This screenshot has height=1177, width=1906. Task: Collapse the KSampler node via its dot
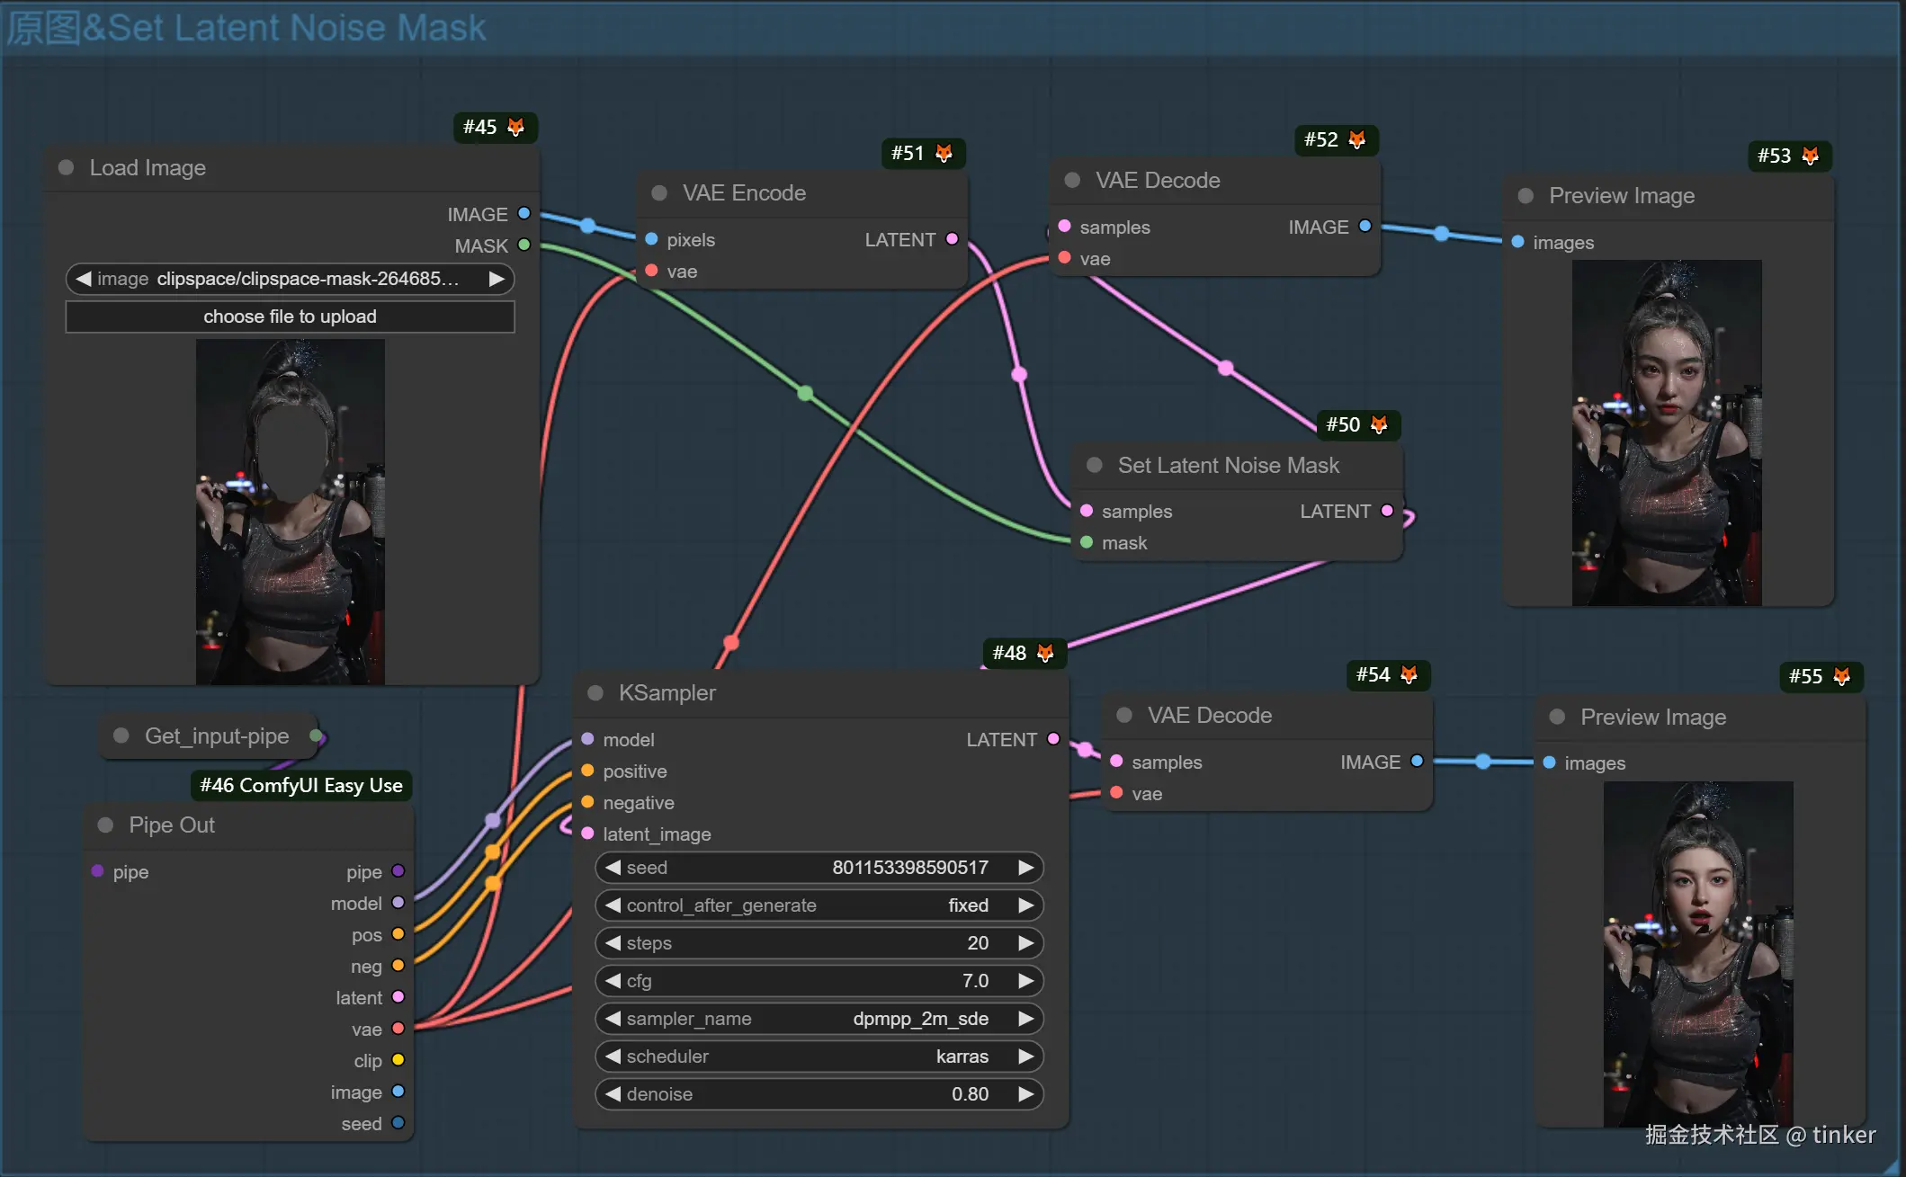click(595, 693)
